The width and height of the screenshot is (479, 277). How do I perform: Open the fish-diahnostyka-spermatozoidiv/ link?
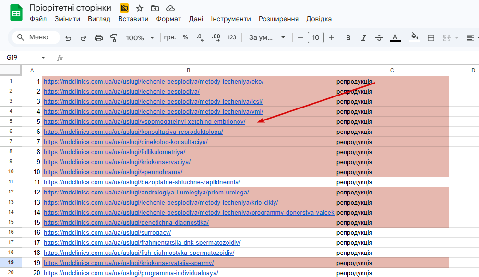click(139, 253)
